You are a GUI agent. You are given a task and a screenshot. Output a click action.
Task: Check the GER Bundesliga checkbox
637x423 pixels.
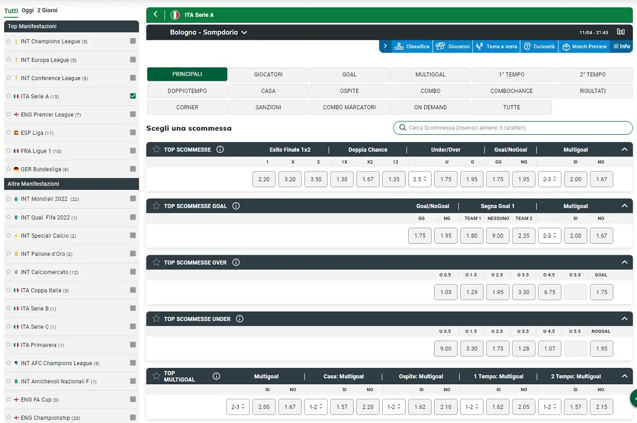pyautogui.click(x=133, y=169)
